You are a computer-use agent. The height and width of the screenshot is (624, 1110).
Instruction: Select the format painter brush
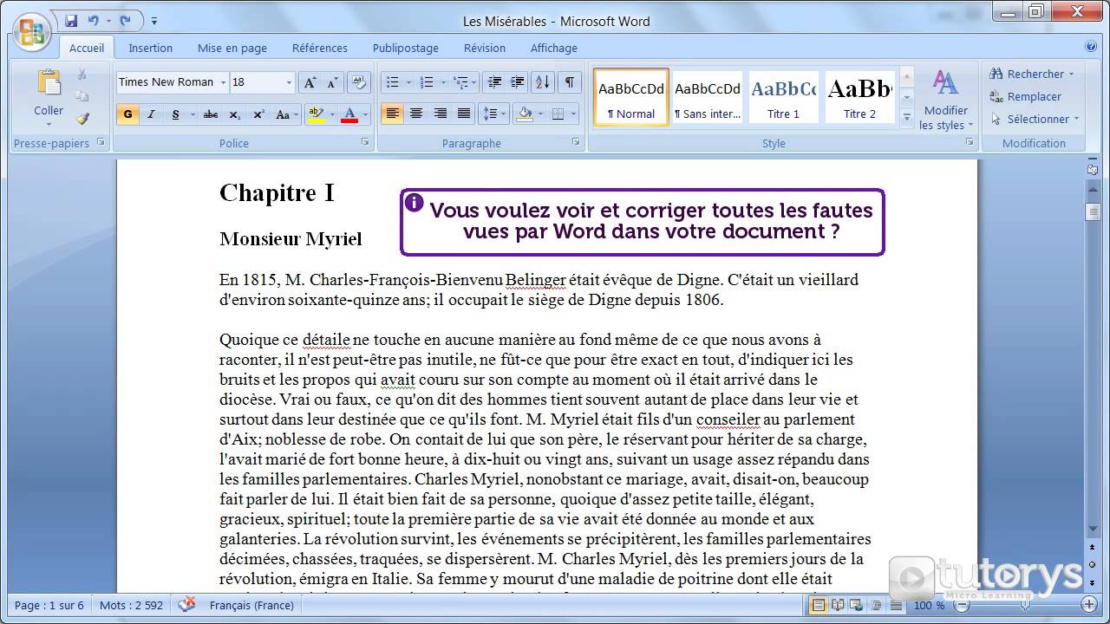point(82,119)
